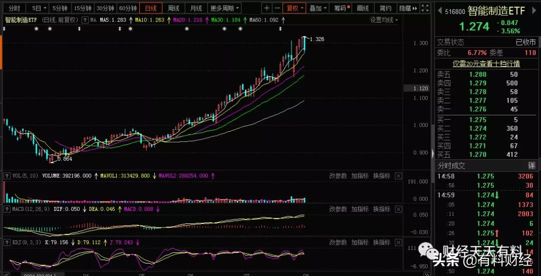Open KDJ indicator help question mark
The width and height of the screenshot is (541, 276).
6,242
